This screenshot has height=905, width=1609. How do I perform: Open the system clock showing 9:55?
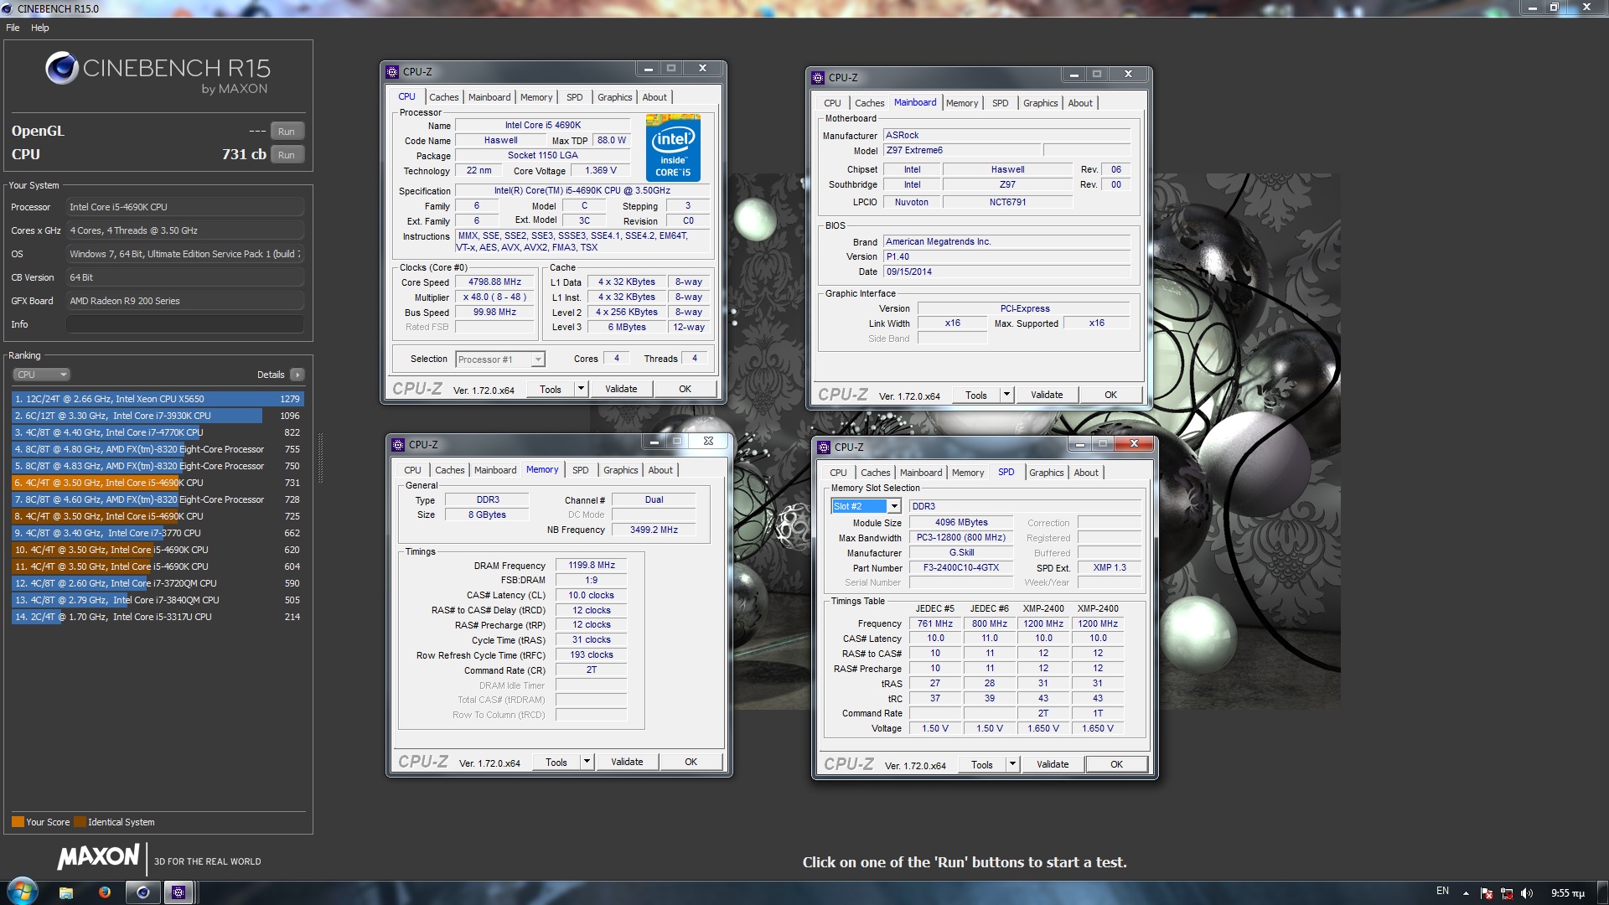[x=1567, y=893]
